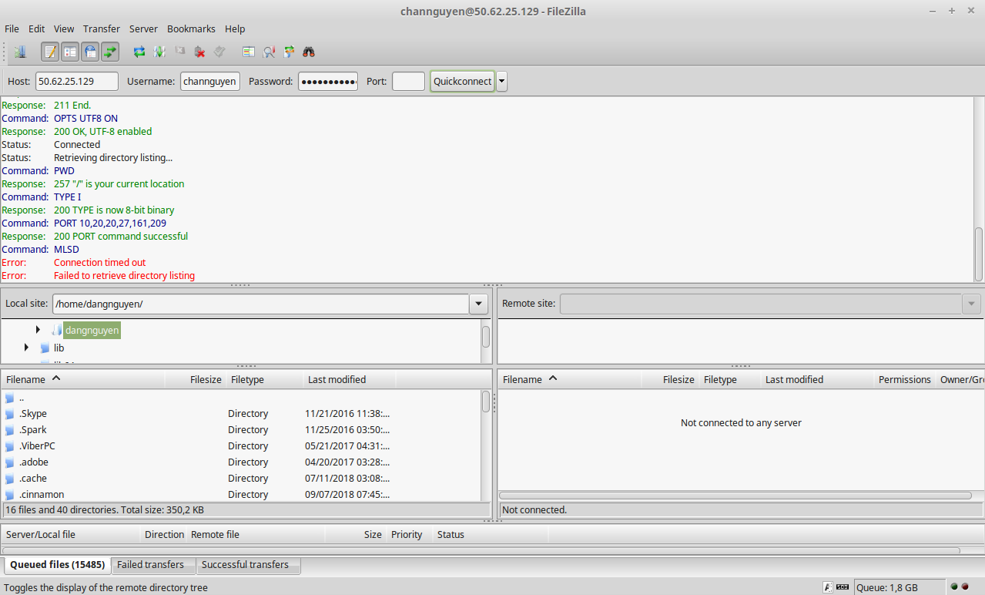Open the Bookmarks menu
The image size is (985, 595).
point(191,29)
